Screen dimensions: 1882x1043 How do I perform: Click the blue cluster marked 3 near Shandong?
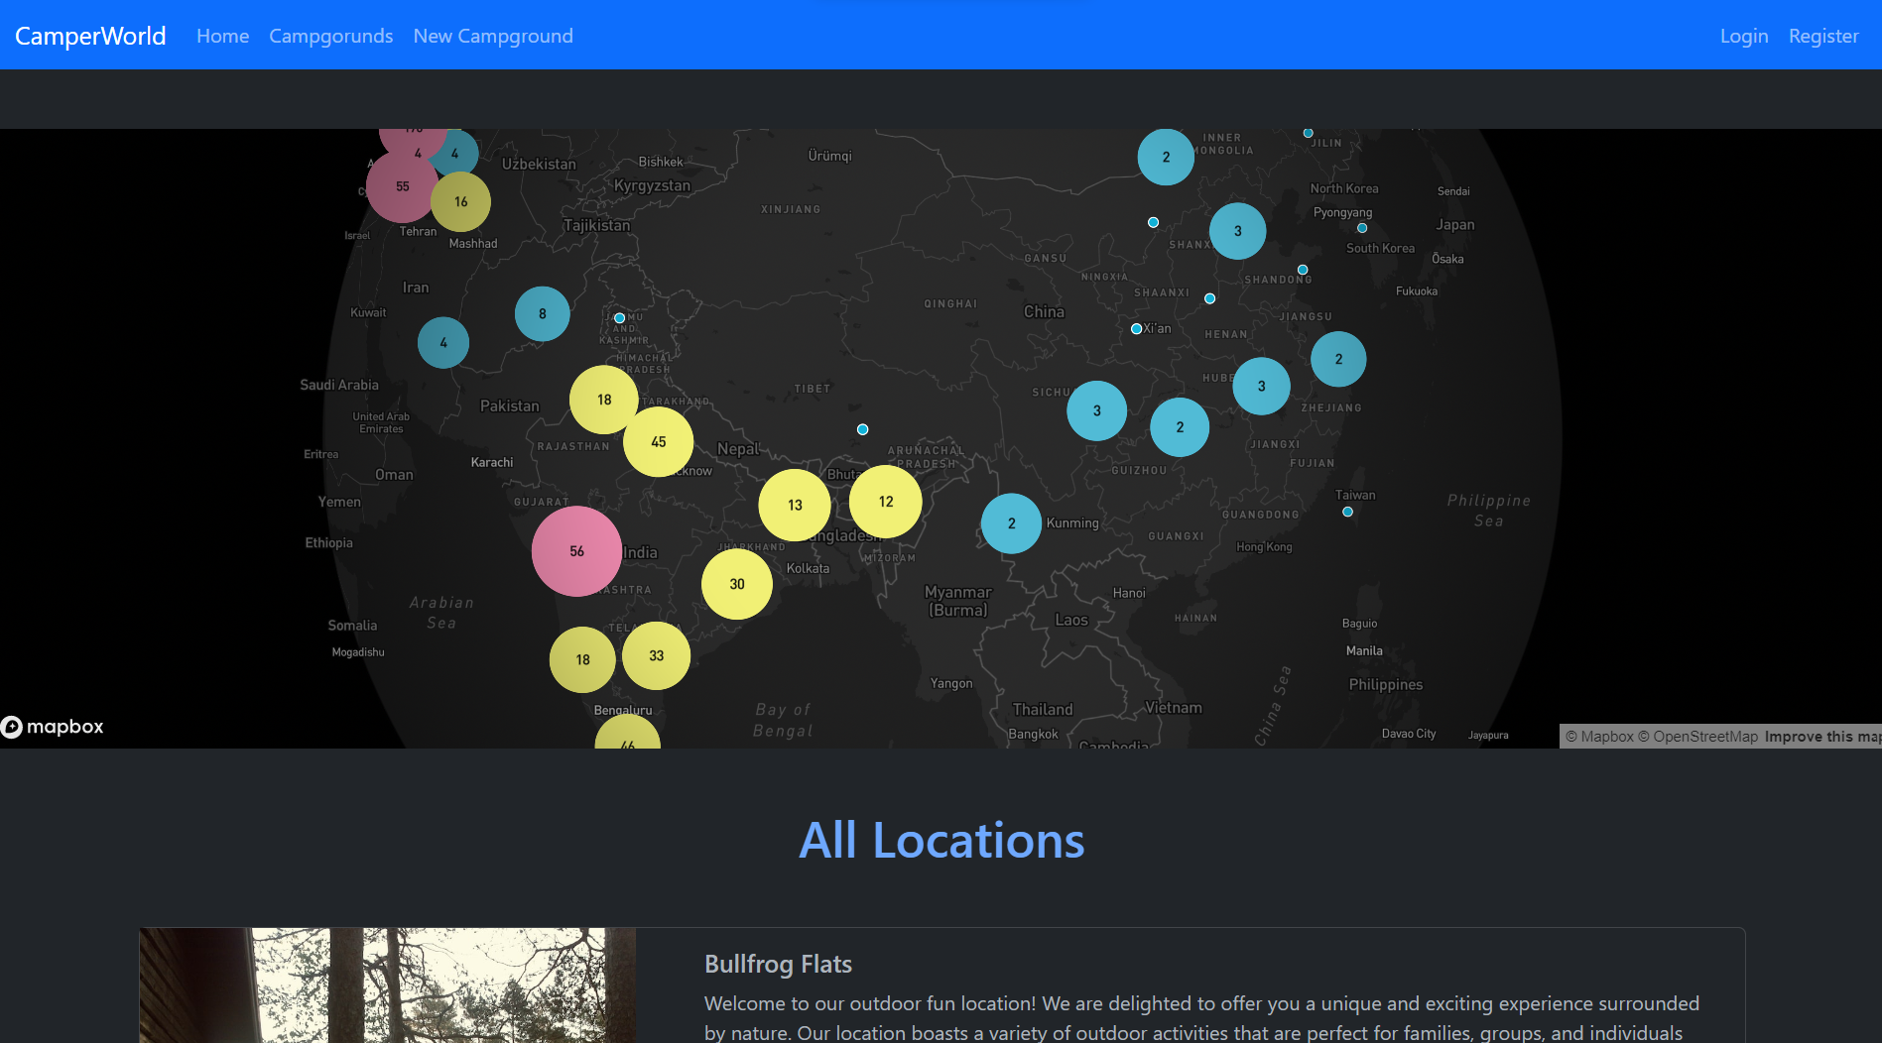point(1237,231)
